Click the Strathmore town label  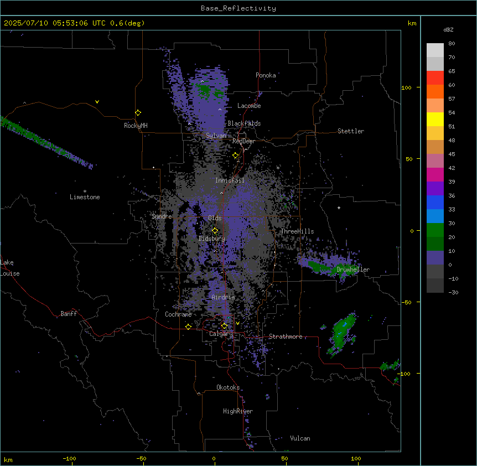286,336
